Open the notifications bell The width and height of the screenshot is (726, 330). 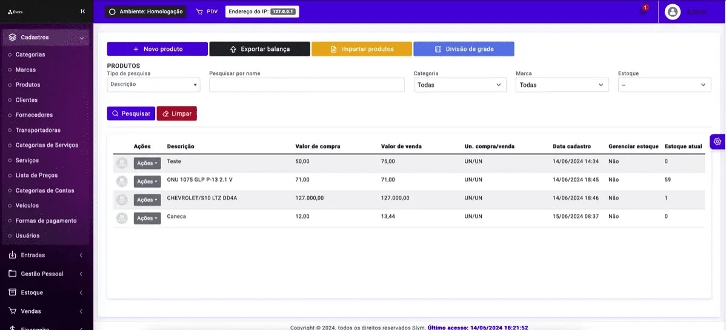coord(642,11)
